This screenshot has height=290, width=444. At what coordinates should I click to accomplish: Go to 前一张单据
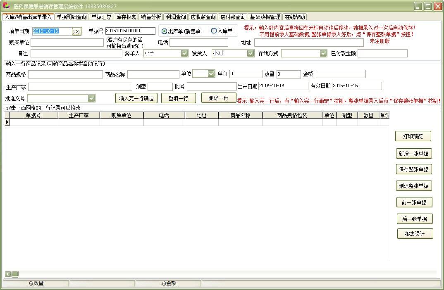[x=414, y=202]
